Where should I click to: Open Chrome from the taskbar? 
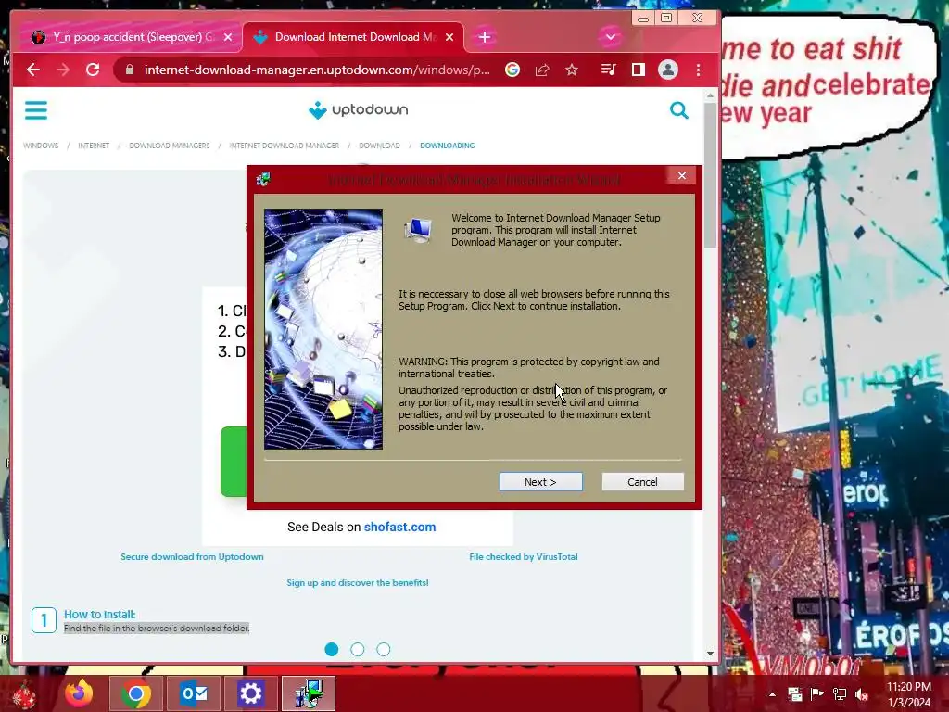[x=135, y=693]
